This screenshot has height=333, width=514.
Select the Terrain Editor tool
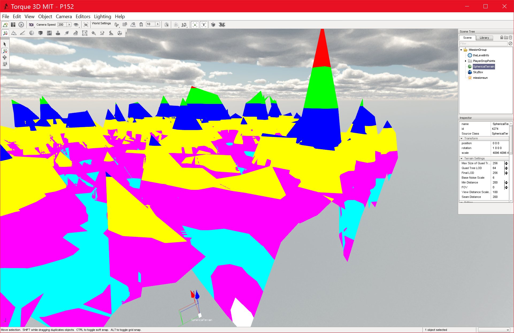[x=14, y=33]
